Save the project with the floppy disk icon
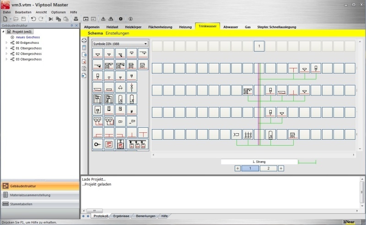The image size is (366, 225). pos(23,19)
